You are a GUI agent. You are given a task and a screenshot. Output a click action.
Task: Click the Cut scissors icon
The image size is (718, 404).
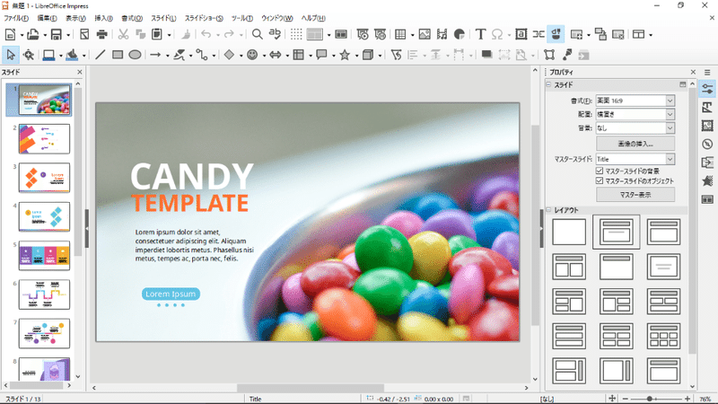click(123, 34)
